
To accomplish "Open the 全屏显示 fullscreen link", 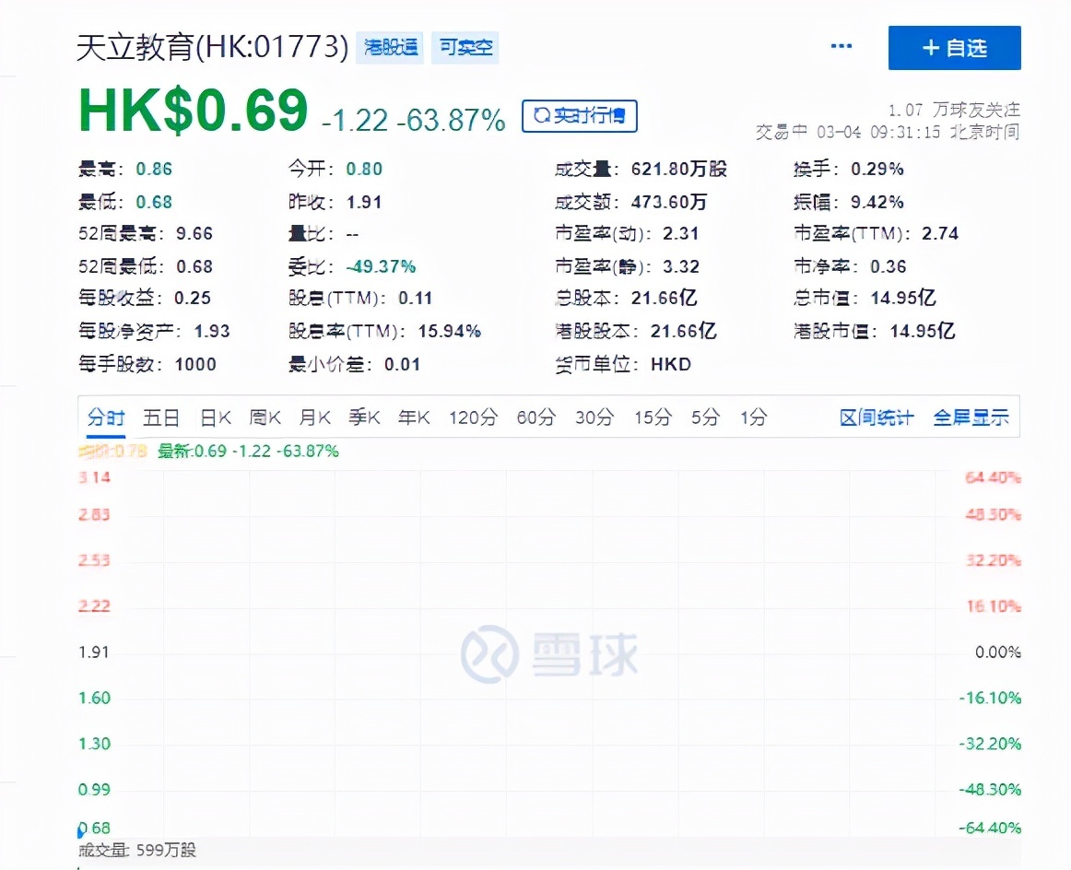I will pos(971,417).
